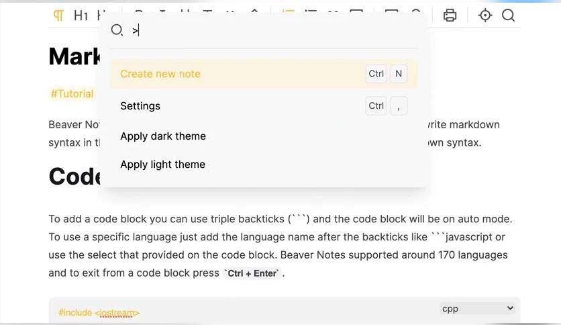
Task: Click the #Tutorial tag label
Action: (72, 94)
